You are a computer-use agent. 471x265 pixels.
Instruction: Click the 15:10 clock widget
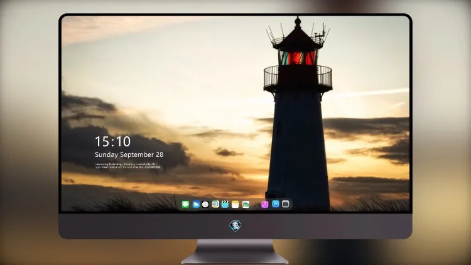[112, 141]
